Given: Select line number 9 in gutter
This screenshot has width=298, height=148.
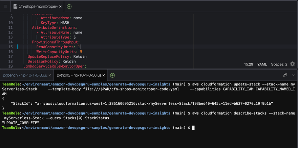Looking at the screenshot, I should [12, 18].
